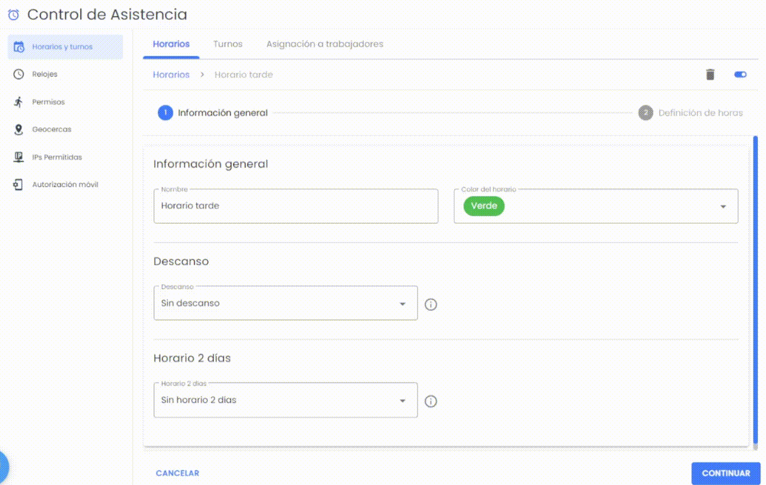This screenshot has width=766, height=485.
Task: Click the Horario tarde breadcrumb
Action: (244, 75)
